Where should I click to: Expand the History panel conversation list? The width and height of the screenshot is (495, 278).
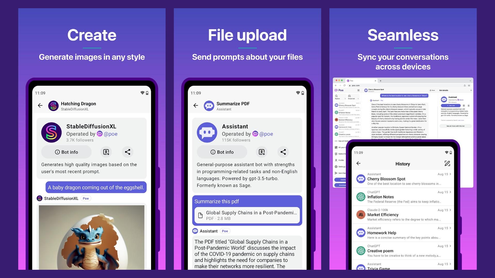point(447,163)
